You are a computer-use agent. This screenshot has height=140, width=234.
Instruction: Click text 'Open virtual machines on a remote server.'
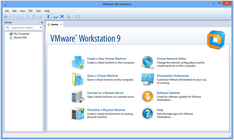[x=111, y=97]
